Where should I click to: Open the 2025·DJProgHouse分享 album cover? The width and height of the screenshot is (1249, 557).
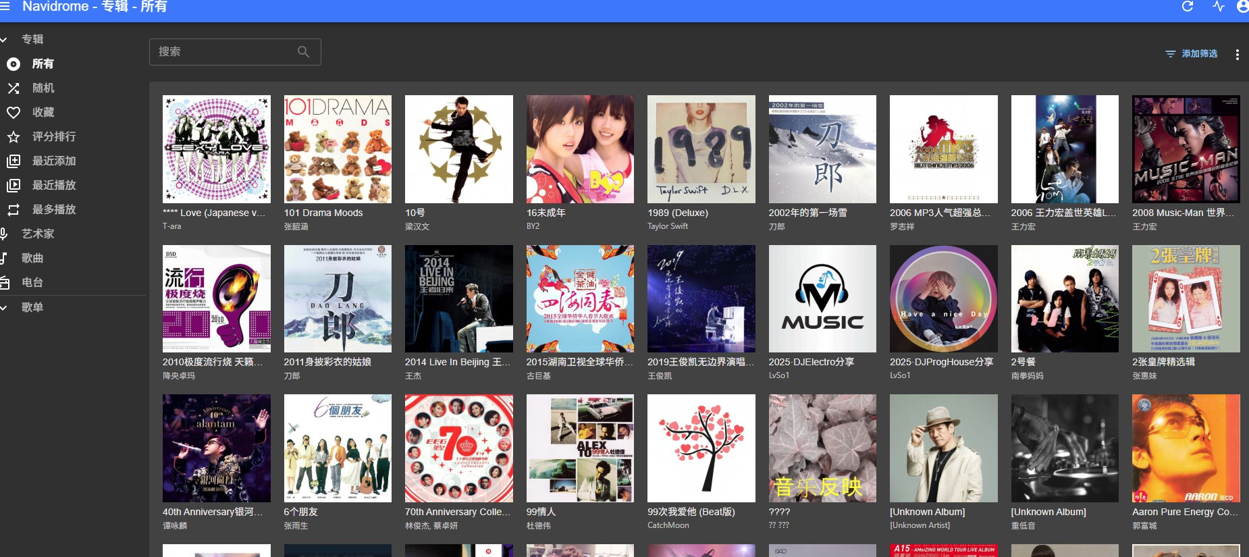pyautogui.click(x=944, y=298)
